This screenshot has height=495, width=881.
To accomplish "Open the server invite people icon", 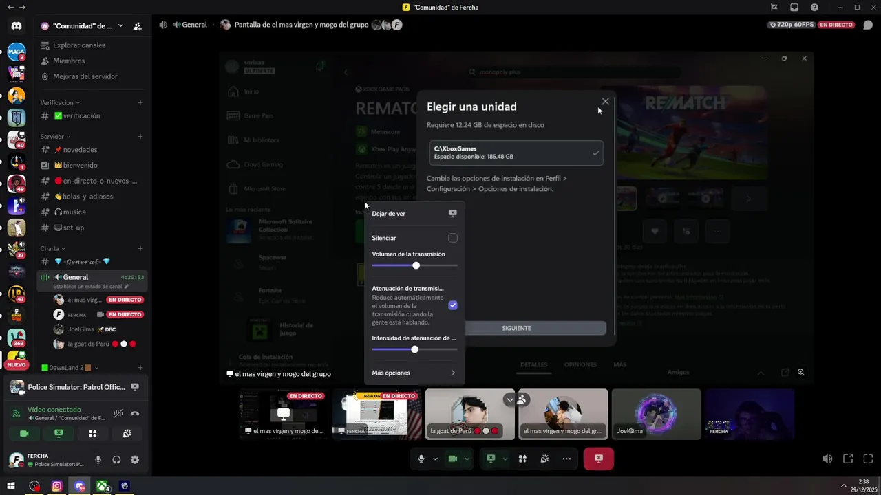I will coord(137,26).
